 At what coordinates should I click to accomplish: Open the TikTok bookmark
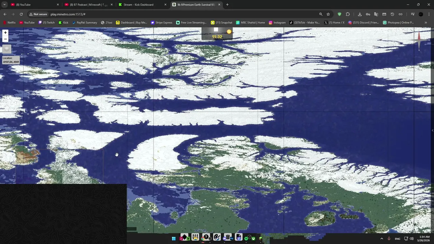(304, 23)
